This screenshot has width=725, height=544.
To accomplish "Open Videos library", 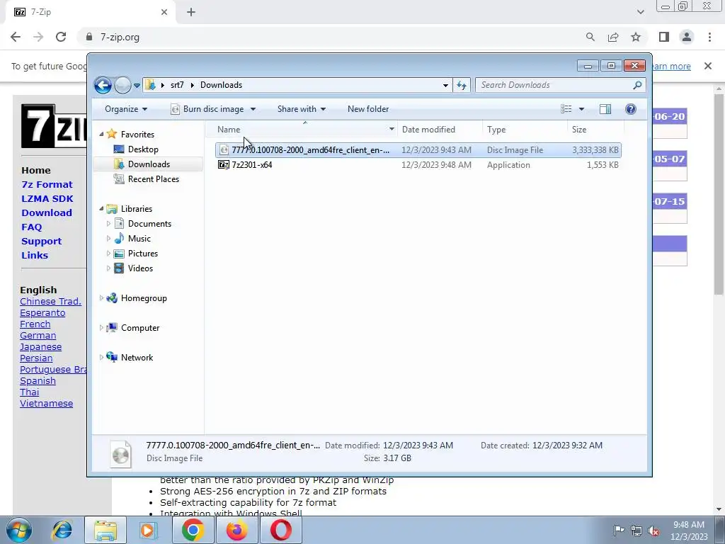I will click(x=140, y=268).
